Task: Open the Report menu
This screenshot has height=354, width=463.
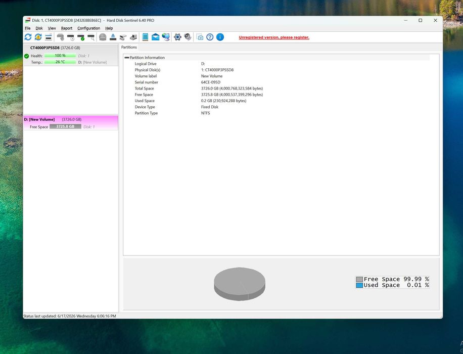Action: pos(66,28)
